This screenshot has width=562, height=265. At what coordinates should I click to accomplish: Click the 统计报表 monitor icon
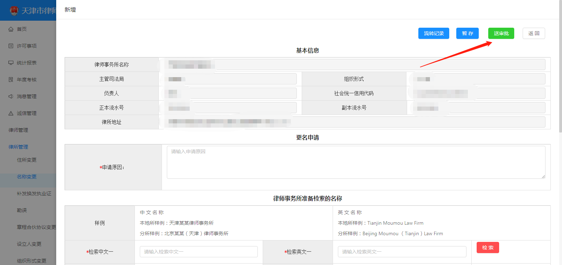(11, 63)
